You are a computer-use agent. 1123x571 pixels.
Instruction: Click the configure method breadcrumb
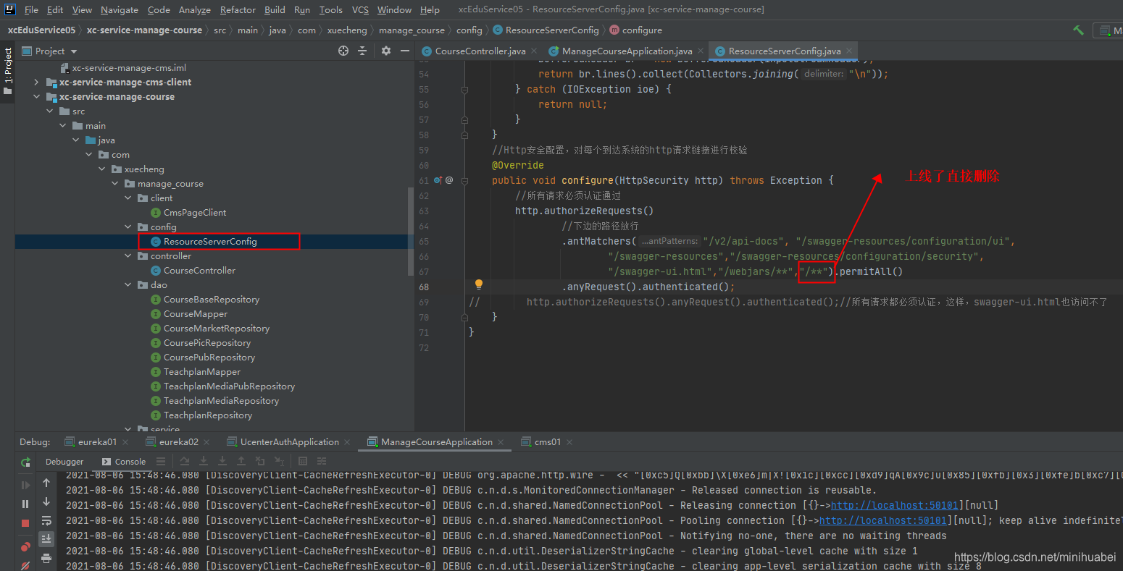(x=635, y=30)
